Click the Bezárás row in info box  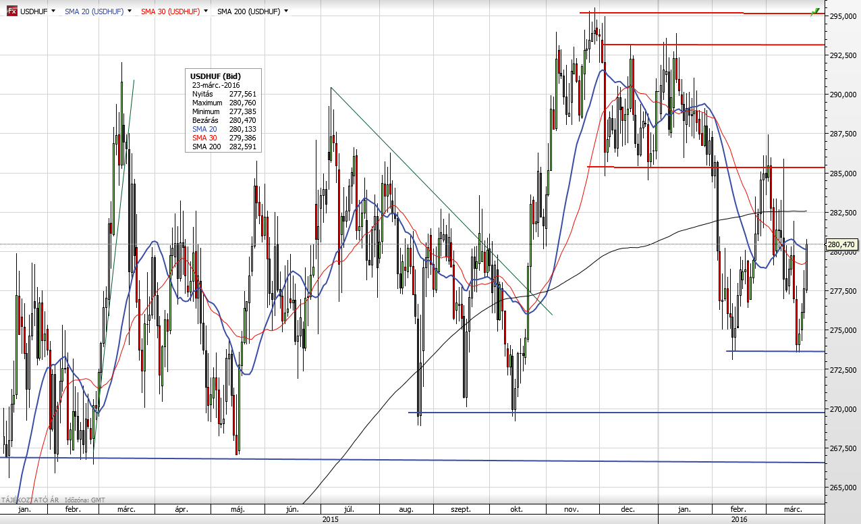224,120
